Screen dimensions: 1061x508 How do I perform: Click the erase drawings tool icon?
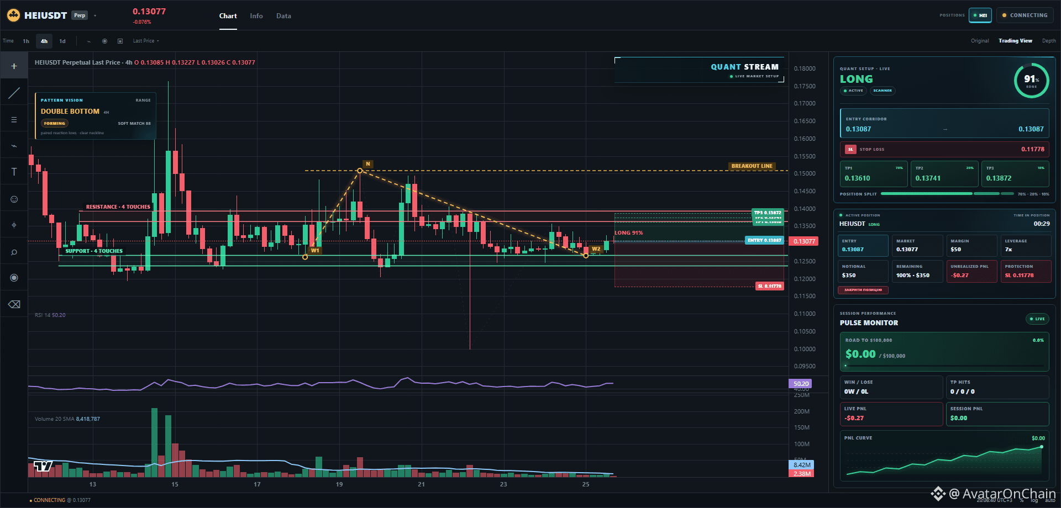tap(14, 304)
